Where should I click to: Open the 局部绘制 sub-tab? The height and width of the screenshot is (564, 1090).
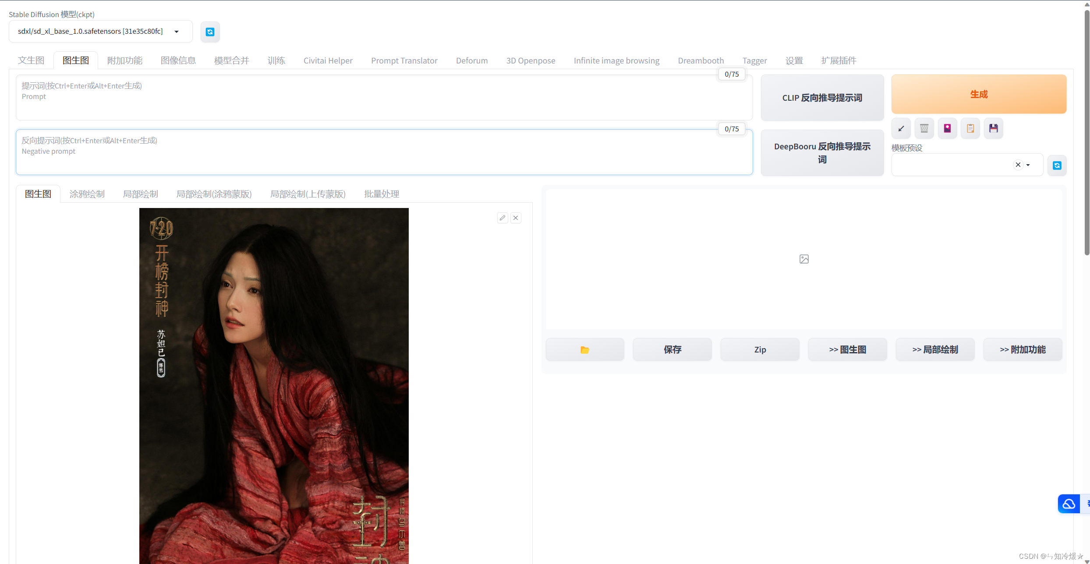coord(140,194)
